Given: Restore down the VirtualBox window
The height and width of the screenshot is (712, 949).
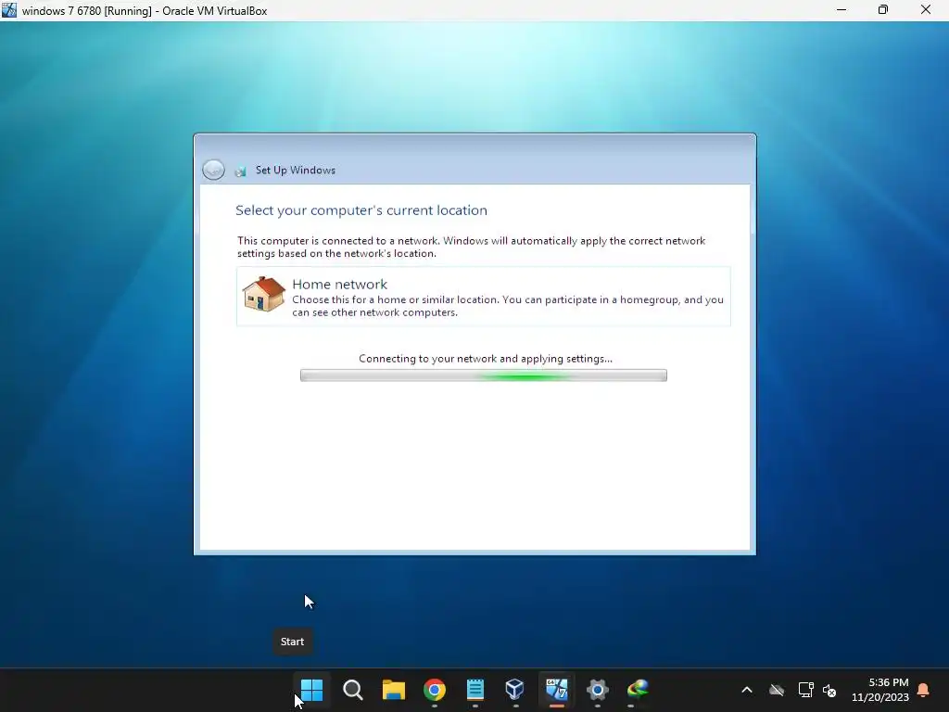Looking at the screenshot, I should point(883,10).
